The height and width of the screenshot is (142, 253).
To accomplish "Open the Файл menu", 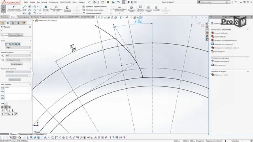I will pyautogui.click(x=26, y=2).
